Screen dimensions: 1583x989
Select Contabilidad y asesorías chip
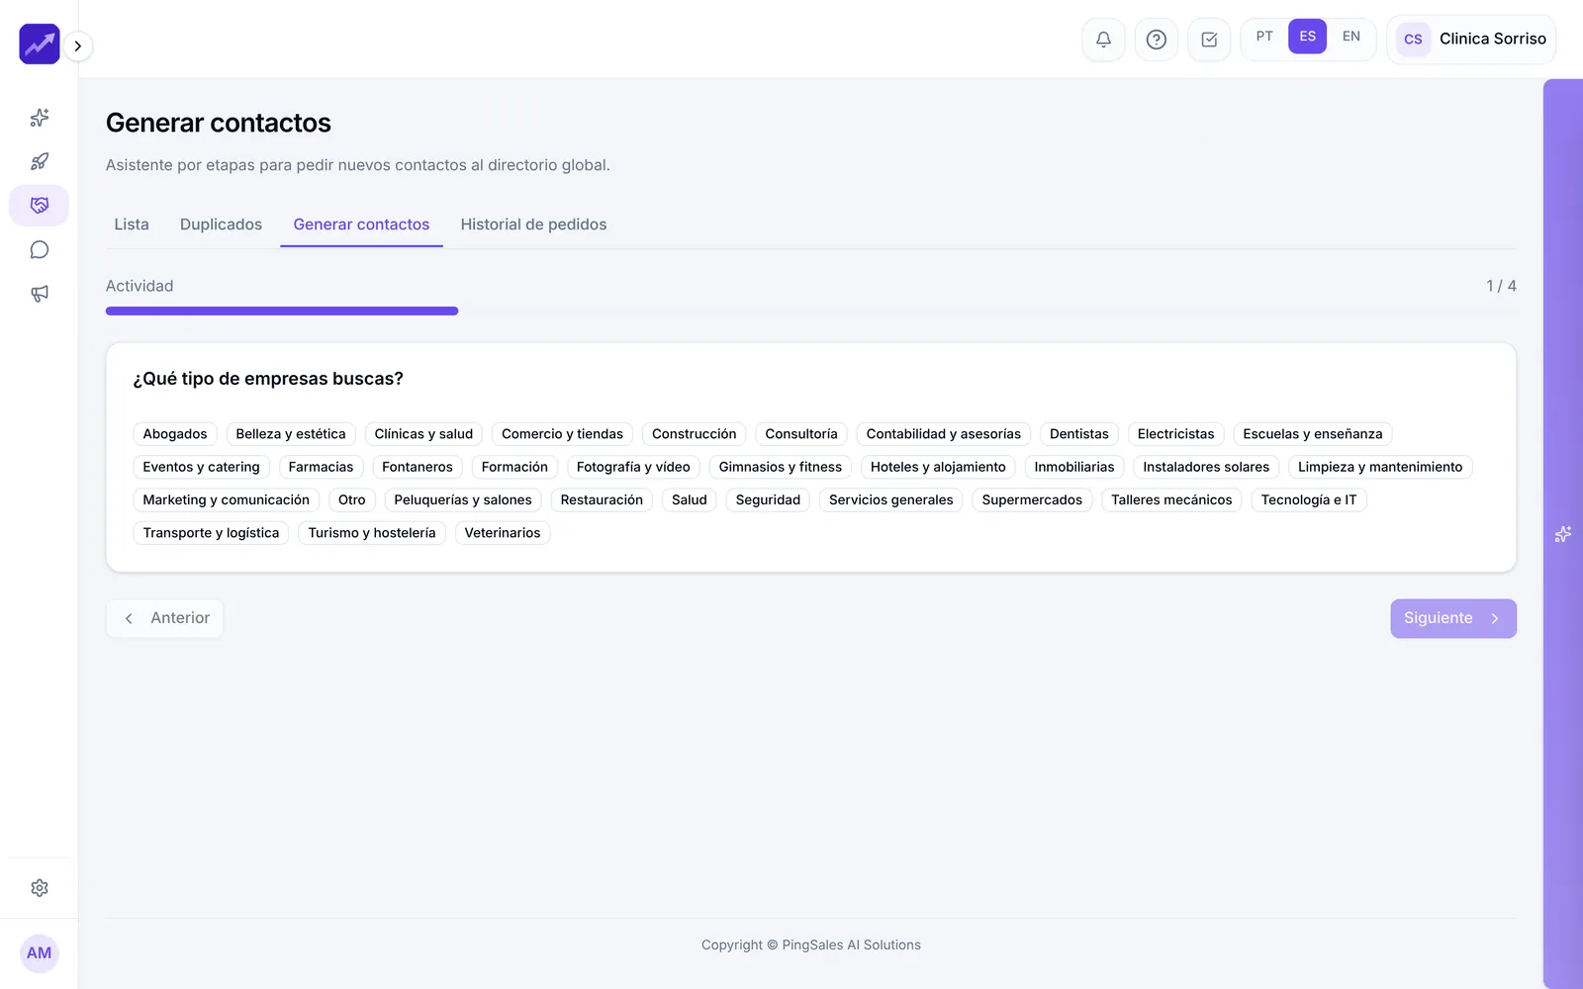point(944,434)
